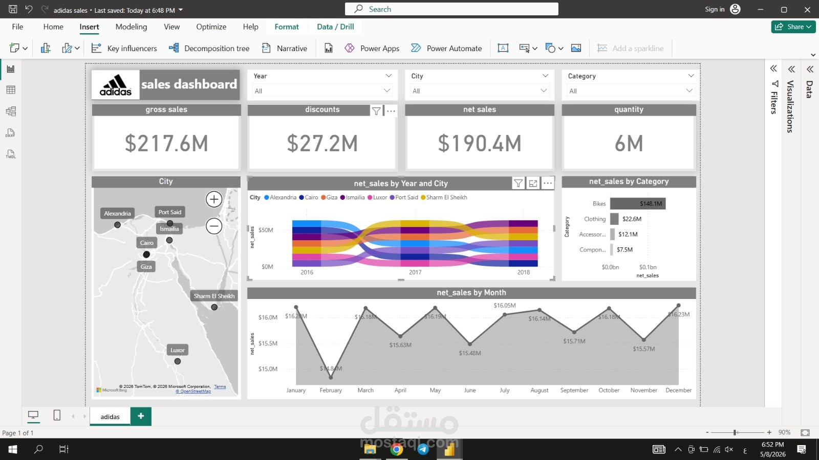
Task: Expand the Filters pane
Action: tap(773, 68)
